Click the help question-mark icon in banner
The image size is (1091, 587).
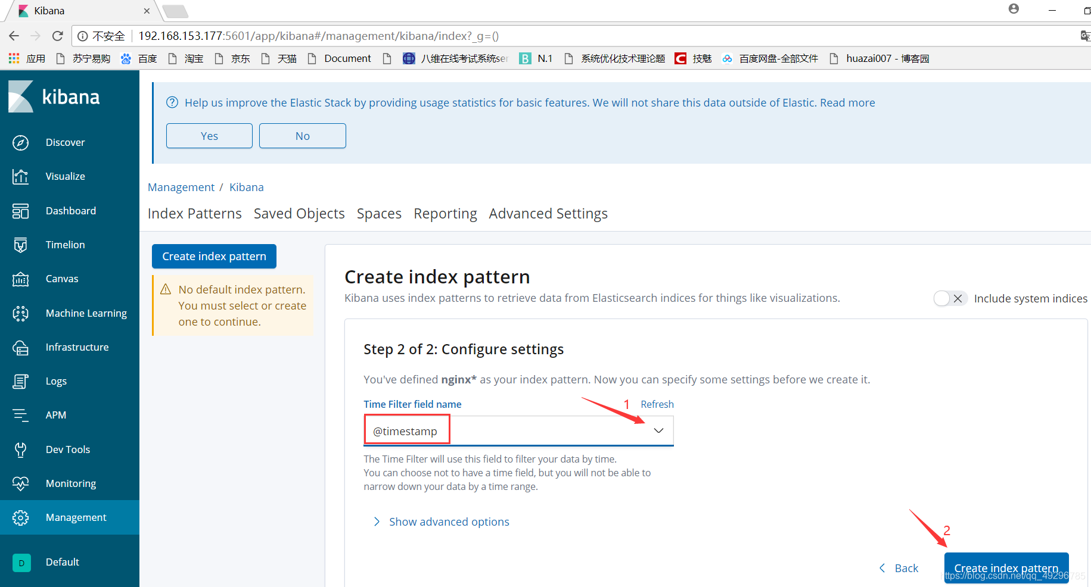pyautogui.click(x=172, y=102)
